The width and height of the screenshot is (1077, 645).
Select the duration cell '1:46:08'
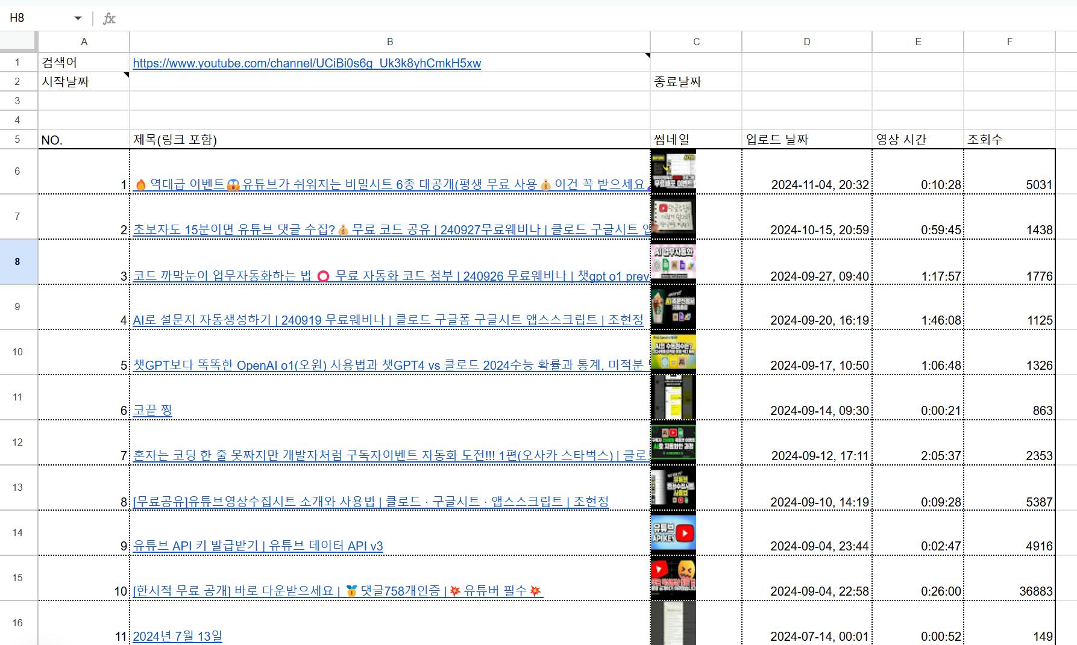coord(918,307)
